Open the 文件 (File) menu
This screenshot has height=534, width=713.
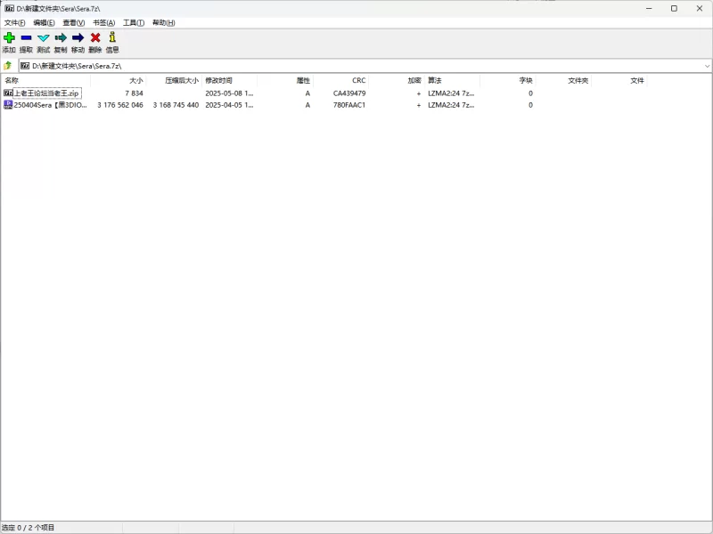14,22
